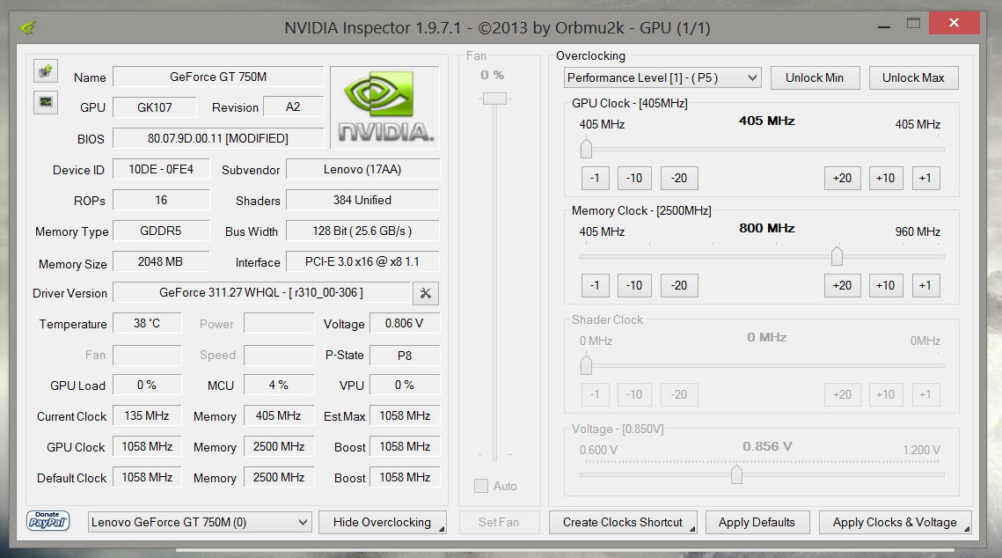1002x558 pixels.
Task: Click the Bus Width value 128 Bit
Action: pos(362,231)
